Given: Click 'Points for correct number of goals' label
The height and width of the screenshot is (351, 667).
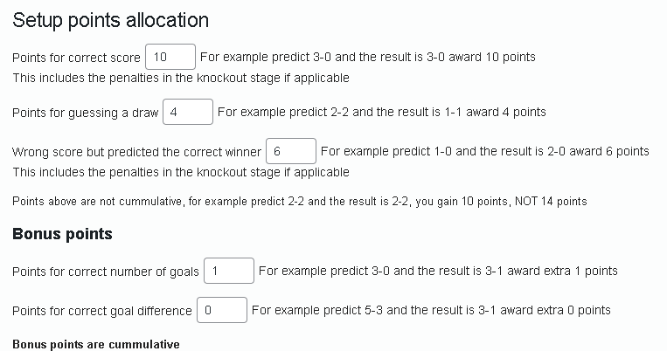Looking at the screenshot, I should (x=106, y=272).
